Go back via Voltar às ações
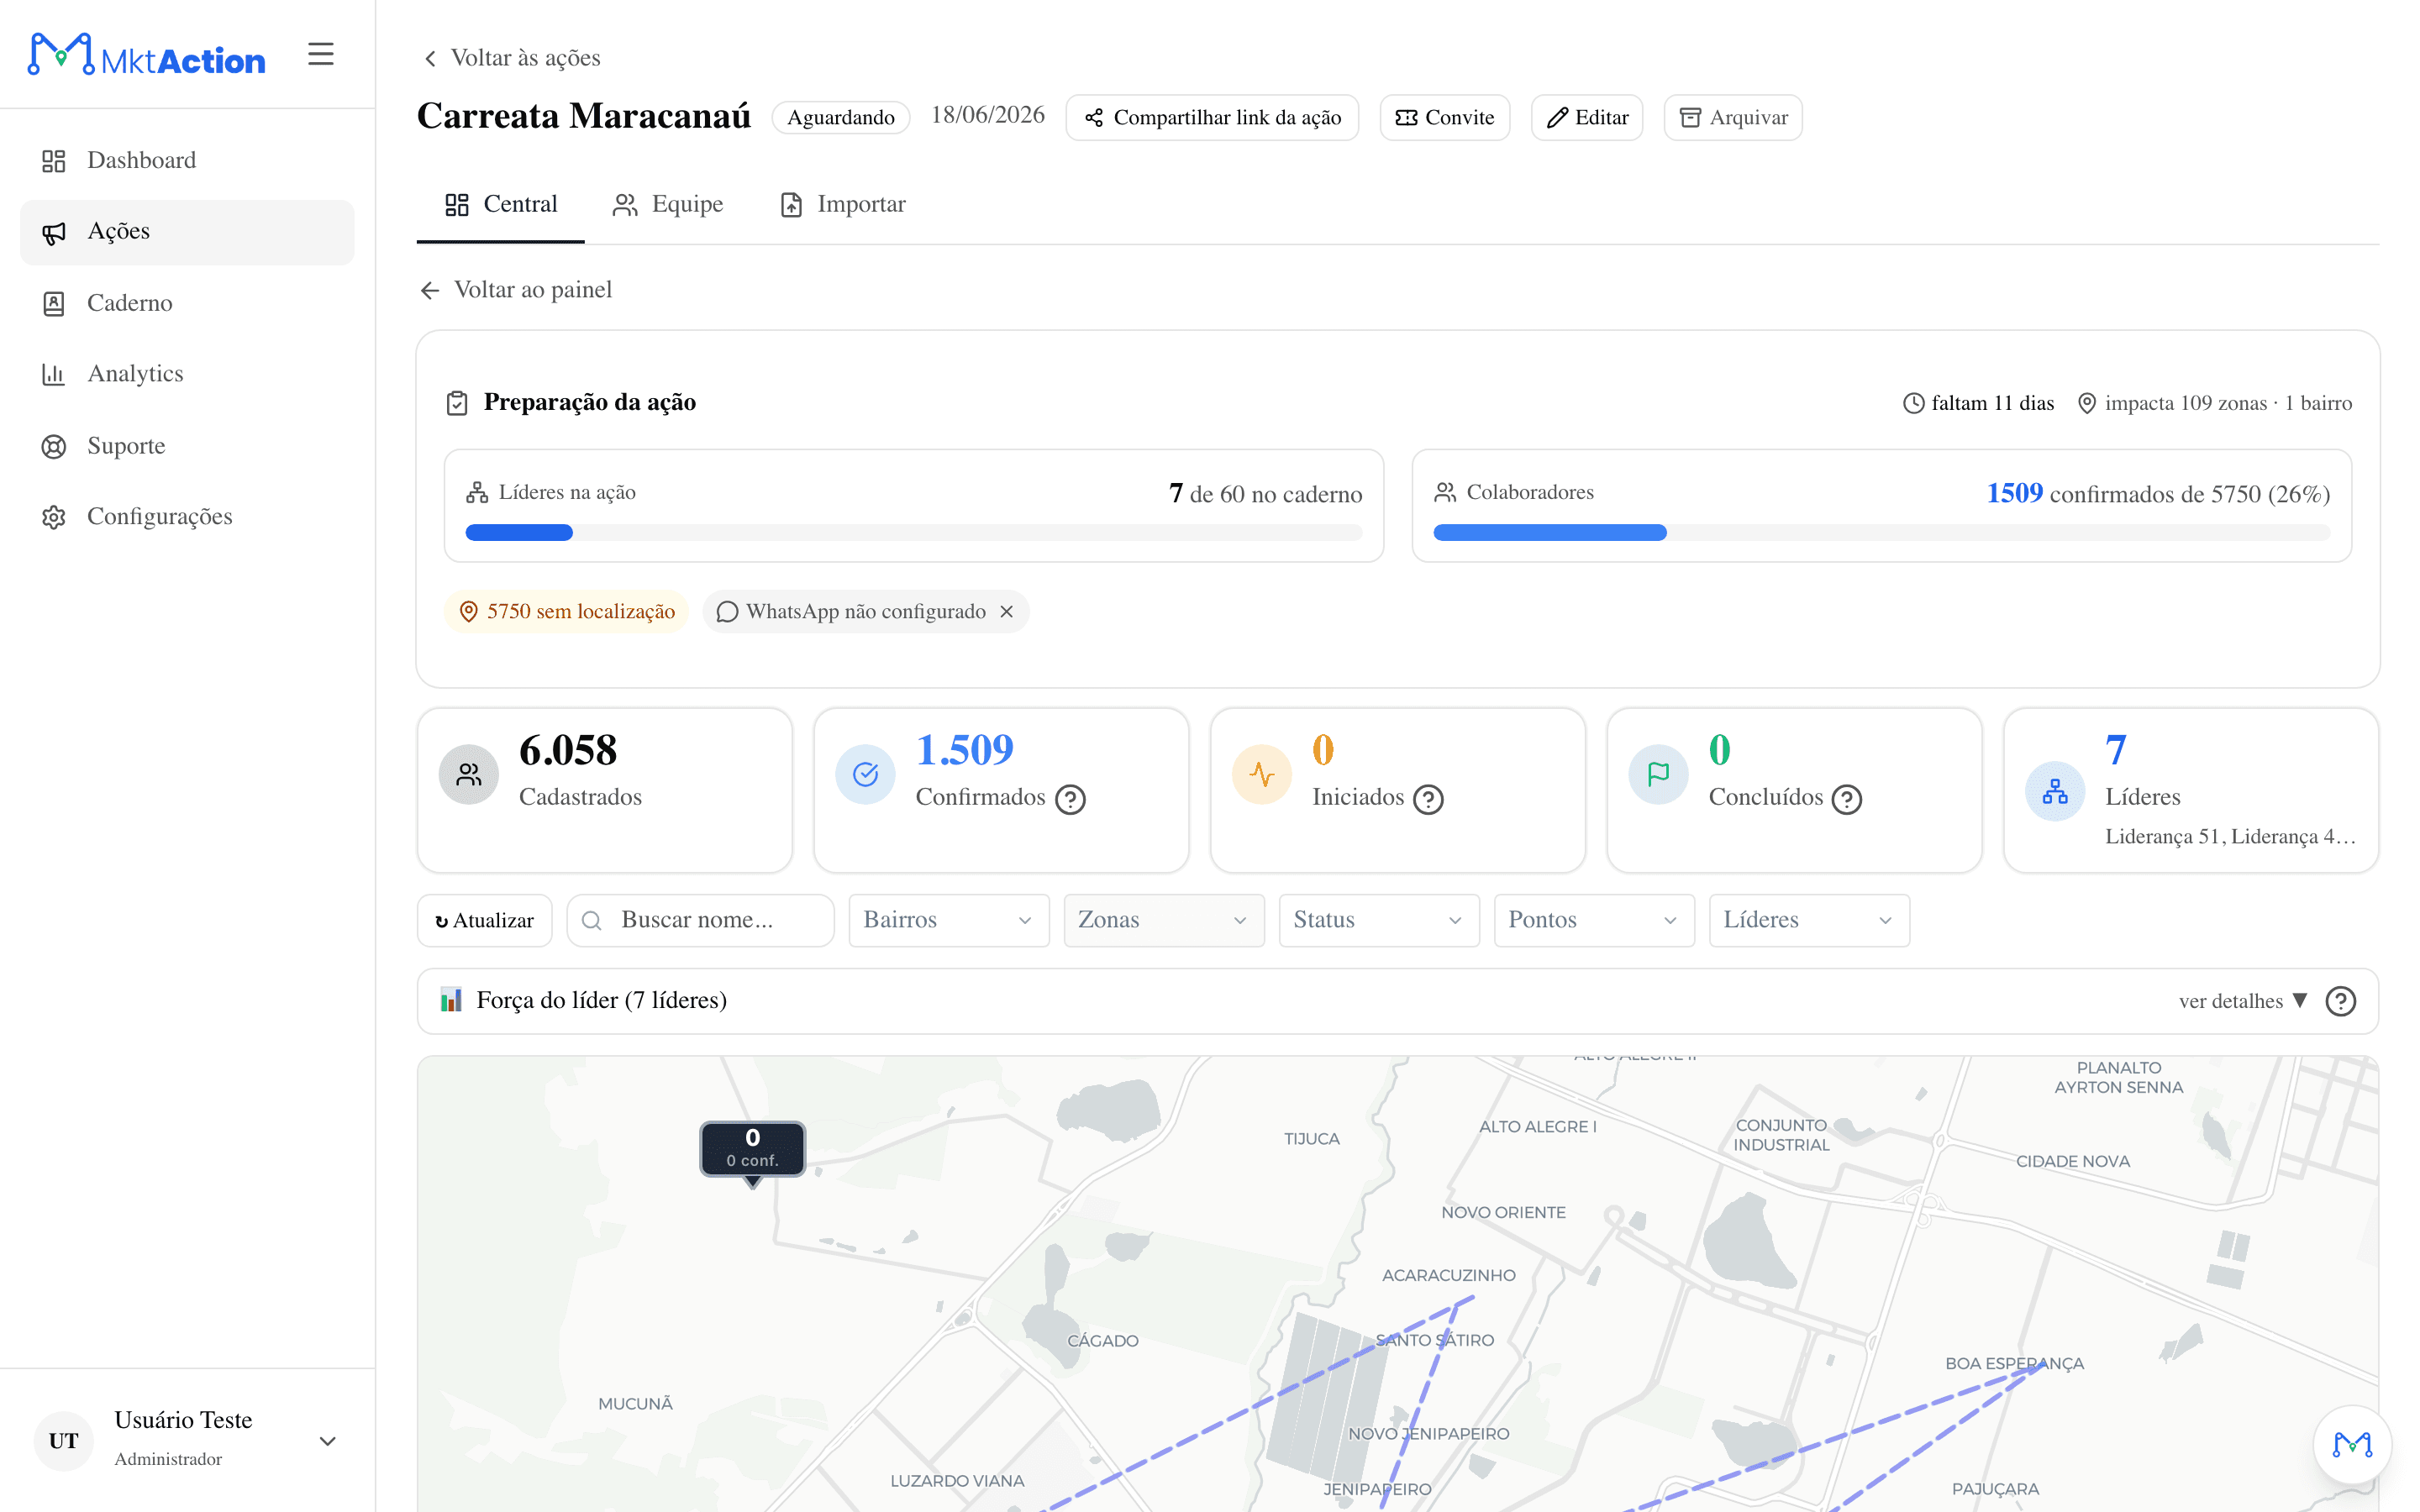Viewport: 2420px width, 1512px height. 512,58
